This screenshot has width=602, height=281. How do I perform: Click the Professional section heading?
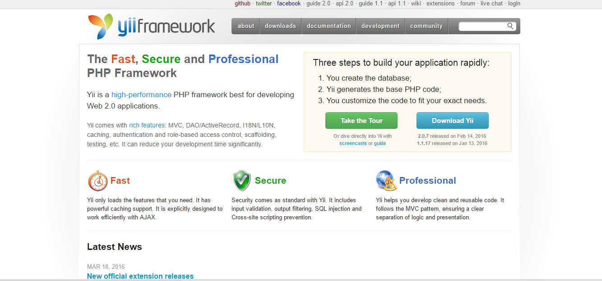point(428,181)
